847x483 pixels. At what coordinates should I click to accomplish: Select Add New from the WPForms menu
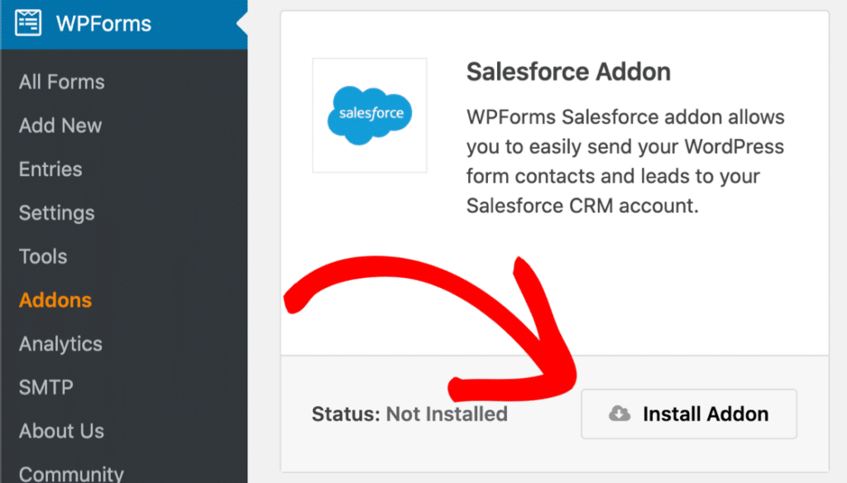[x=60, y=126]
